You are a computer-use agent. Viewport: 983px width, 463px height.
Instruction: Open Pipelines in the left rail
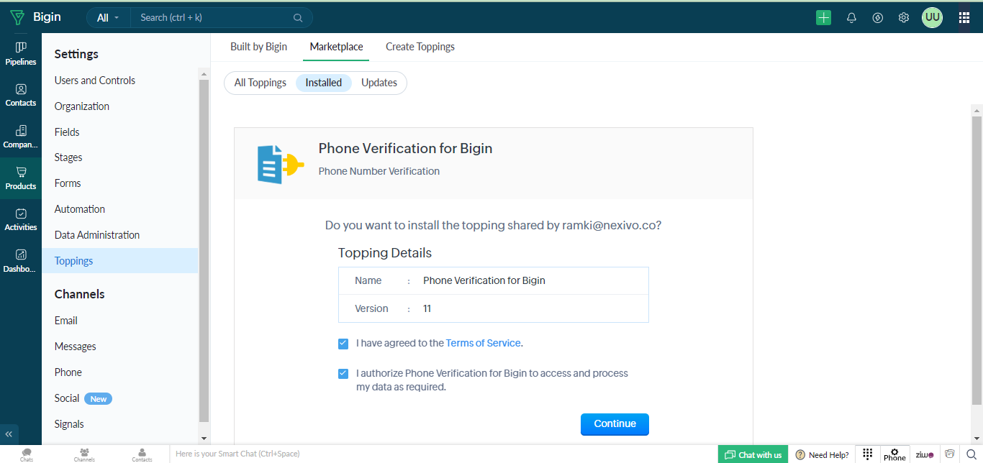coord(21,54)
